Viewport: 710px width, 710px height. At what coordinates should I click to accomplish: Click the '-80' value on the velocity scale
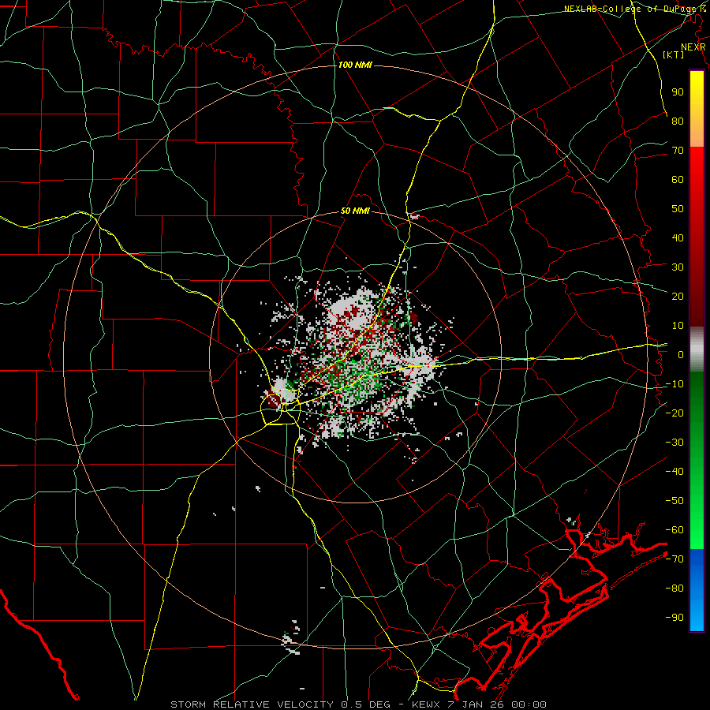pyautogui.click(x=674, y=589)
